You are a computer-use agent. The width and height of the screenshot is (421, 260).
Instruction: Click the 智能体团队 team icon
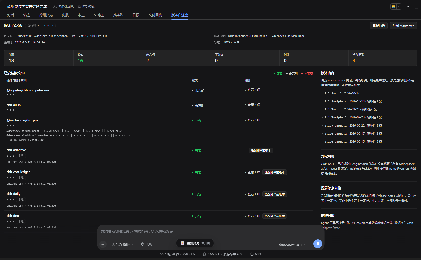tap(55, 7)
